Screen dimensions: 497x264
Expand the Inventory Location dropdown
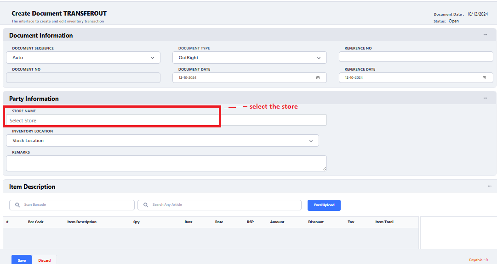[311, 141]
